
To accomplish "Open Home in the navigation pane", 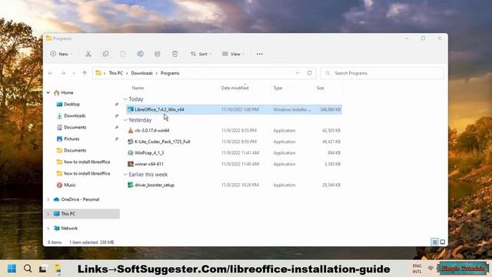I will (x=67, y=92).
